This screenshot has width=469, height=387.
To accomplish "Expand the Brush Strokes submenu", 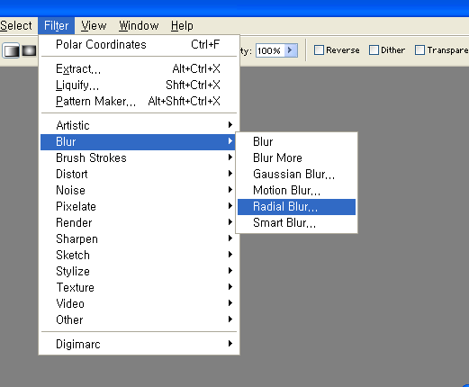I will point(139,157).
